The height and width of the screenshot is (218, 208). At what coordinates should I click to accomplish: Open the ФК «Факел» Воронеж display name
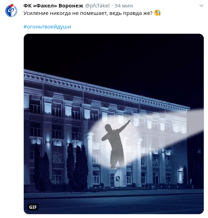pos(53,6)
